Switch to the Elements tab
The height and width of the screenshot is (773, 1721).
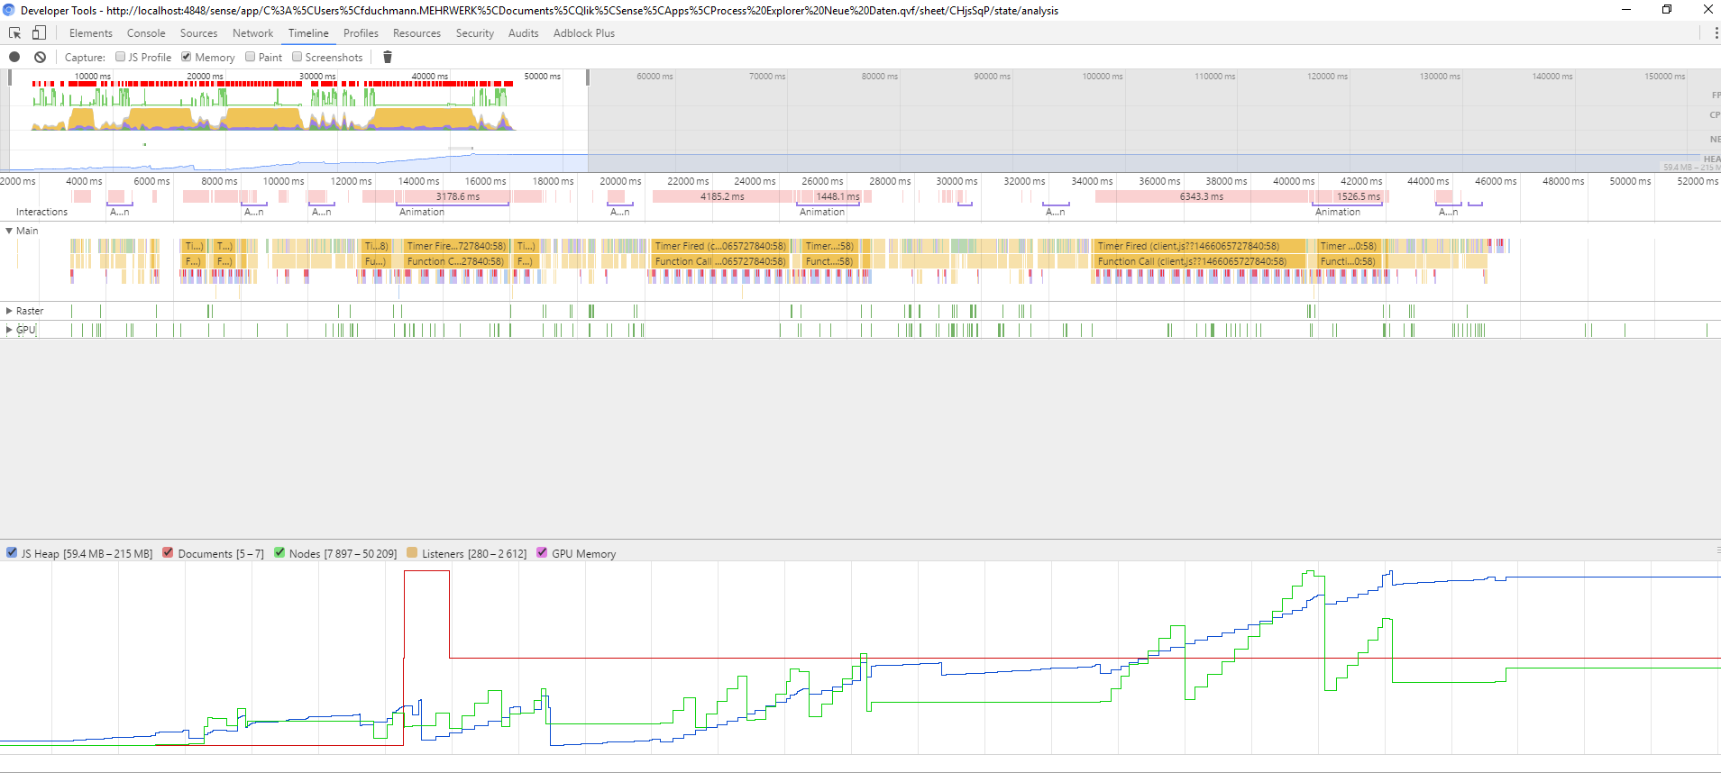point(91,33)
